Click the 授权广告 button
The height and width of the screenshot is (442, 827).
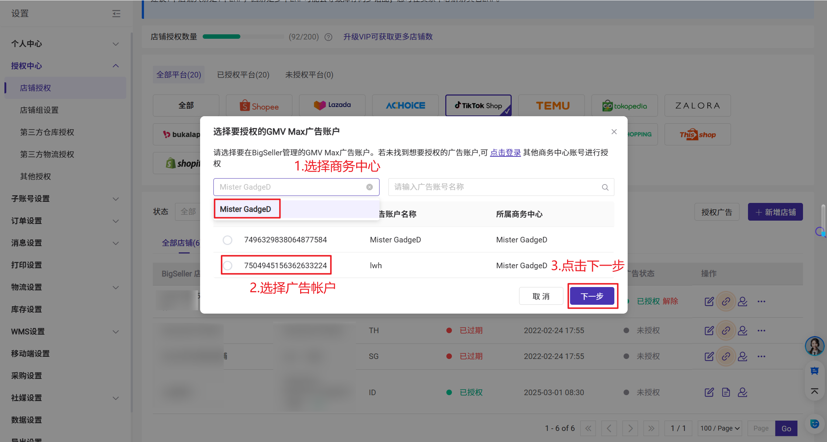click(x=717, y=212)
